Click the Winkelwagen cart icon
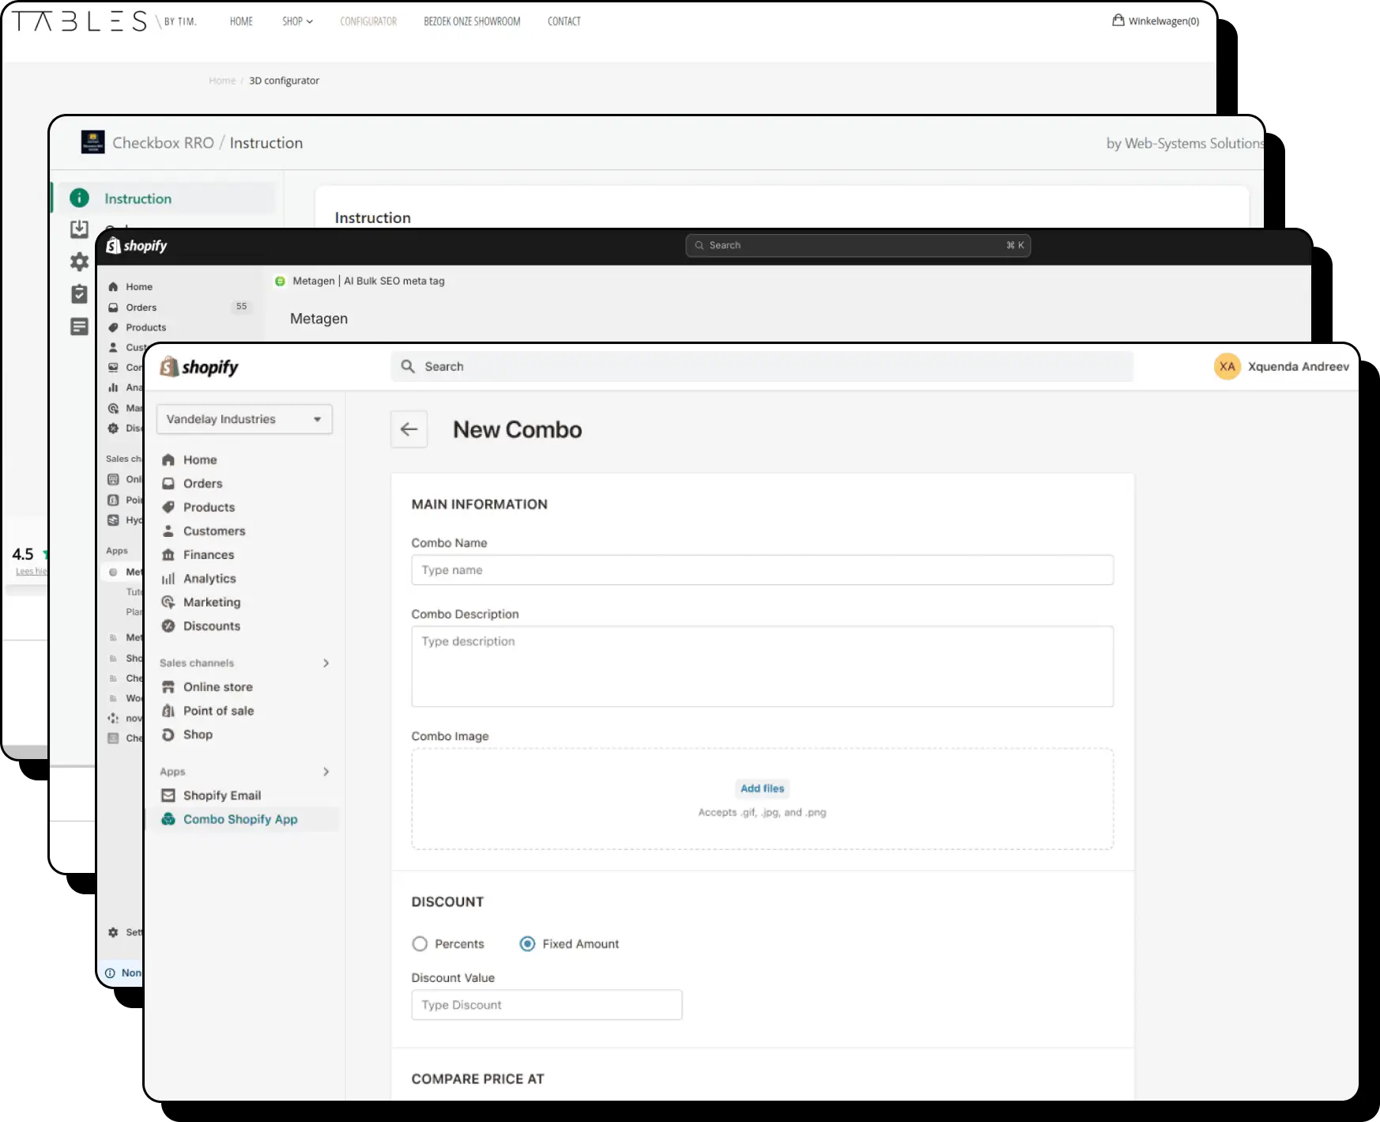The width and height of the screenshot is (1380, 1122). click(x=1118, y=21)
